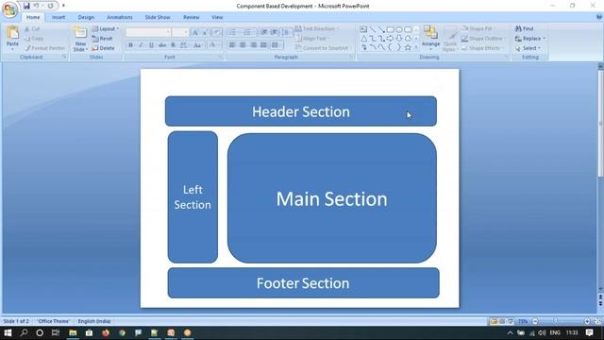Viewport: 604px width, 340px height.
Task: Toggle underline formatting
Action: (x=151, y=45)
